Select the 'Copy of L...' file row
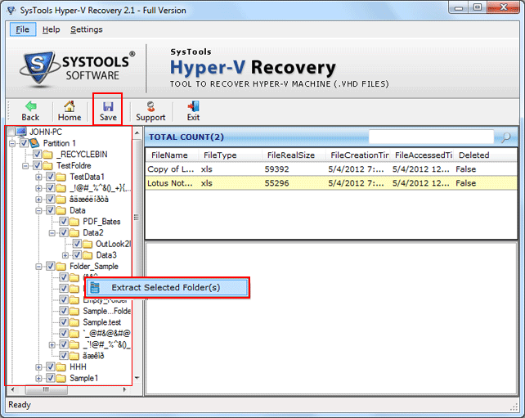 [x=331, y=169]
